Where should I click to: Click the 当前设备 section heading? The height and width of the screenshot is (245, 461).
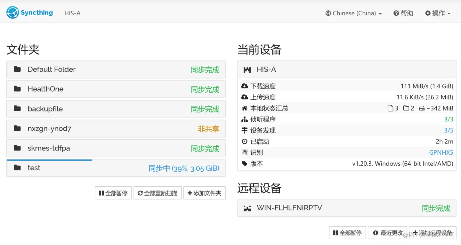point(259,50)
